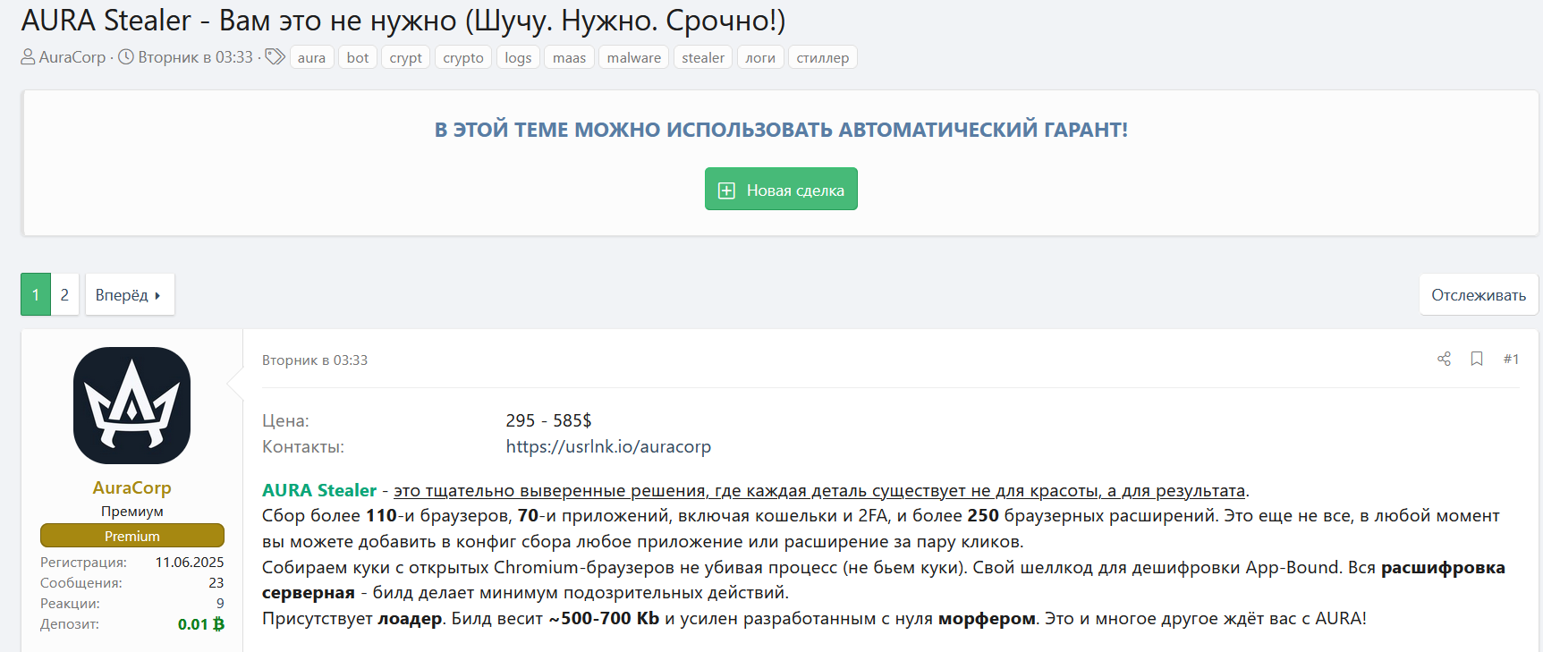Open post permalink #1
The height and width of the screenshot is (652, 1543).
[x=1511, y=359]
